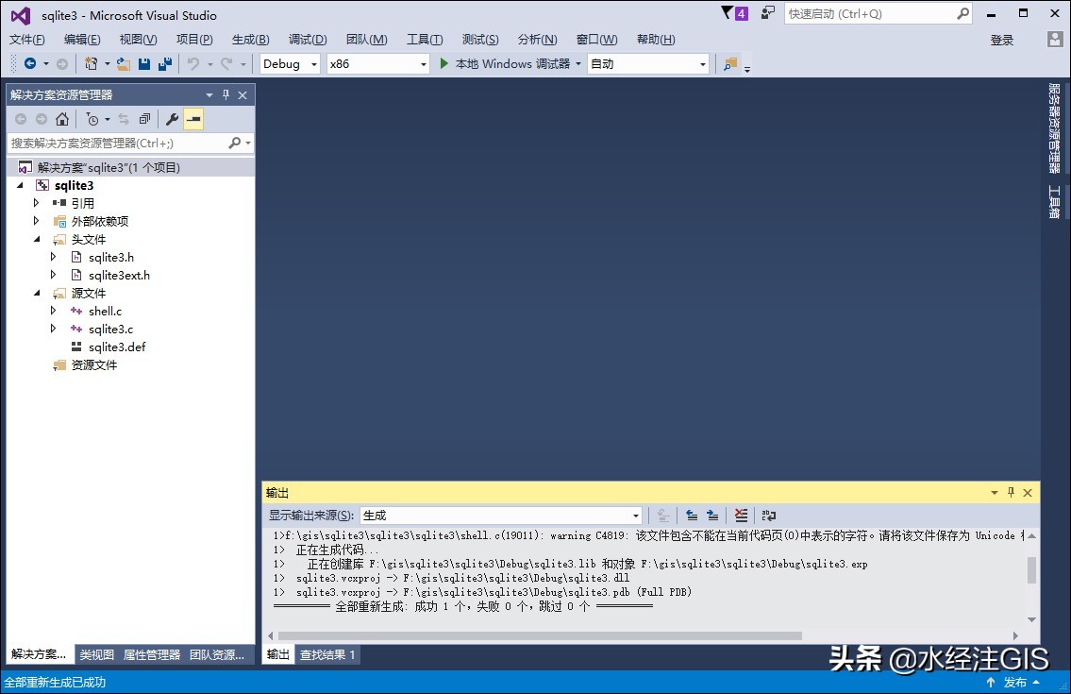Click the Redo toolbar icon
The height and width of the screenshot is (694, 1071).
click(x=226, y=63)
